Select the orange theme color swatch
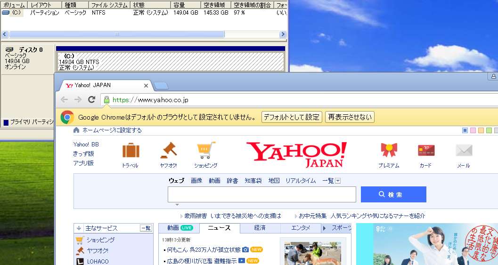The image size is (498, 265). pos(481,130)
